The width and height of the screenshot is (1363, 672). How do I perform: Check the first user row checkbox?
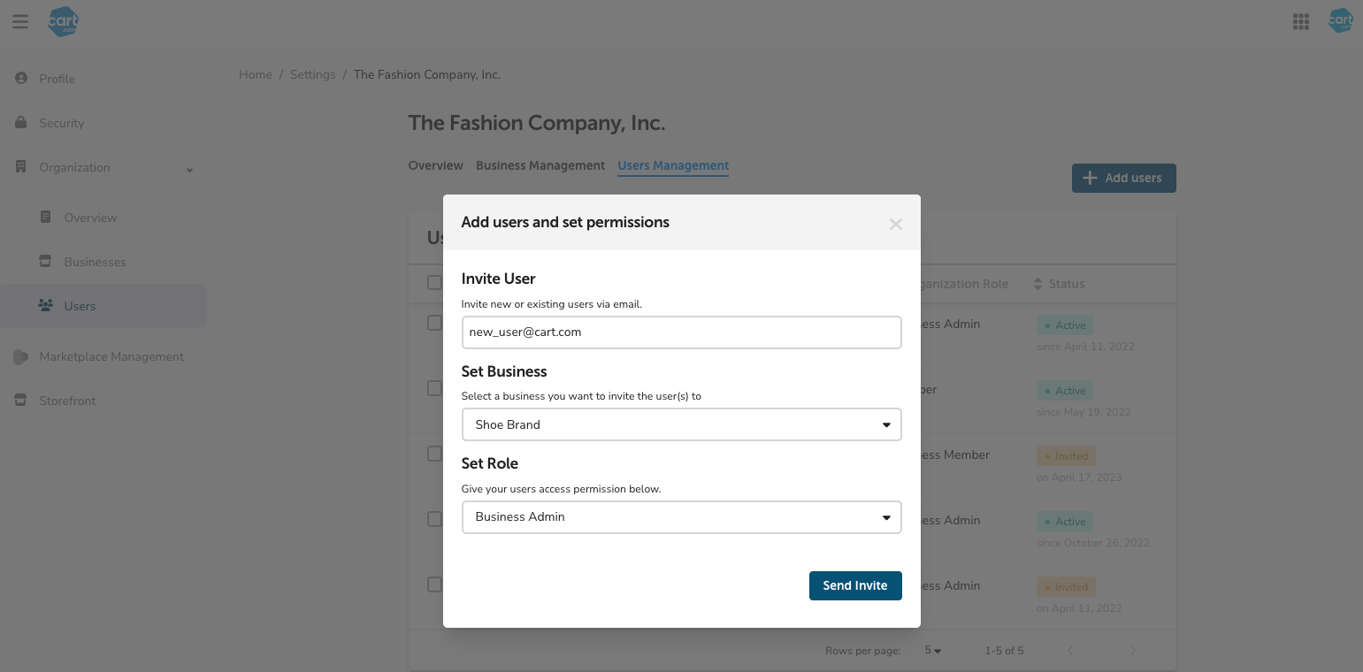(434, 324)
